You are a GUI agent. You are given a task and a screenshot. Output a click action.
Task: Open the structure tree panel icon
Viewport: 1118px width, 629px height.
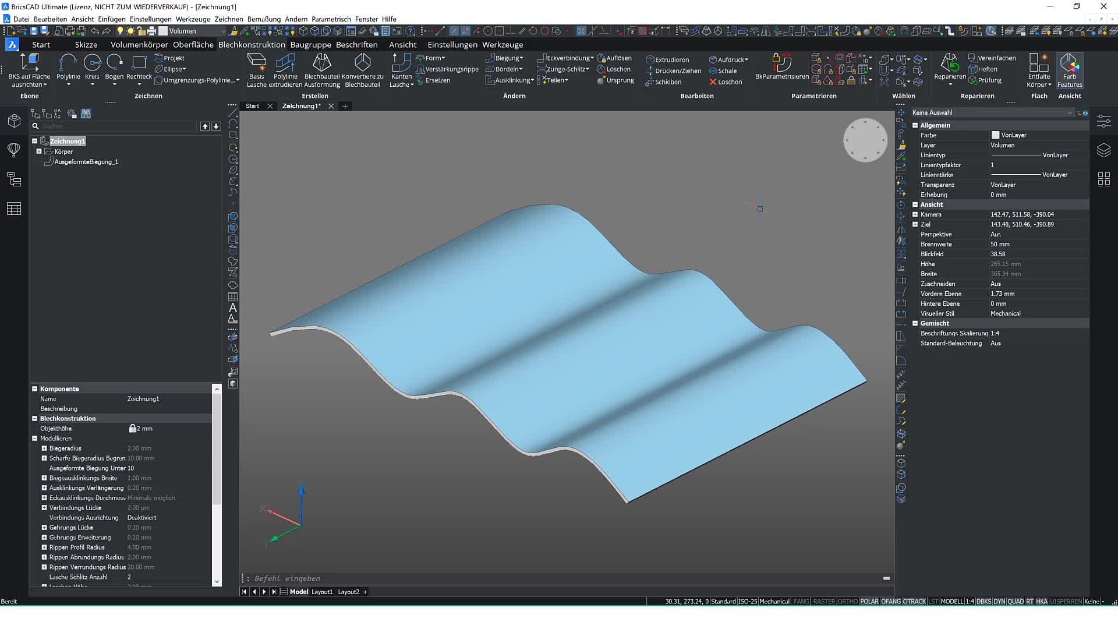(14, 179)
